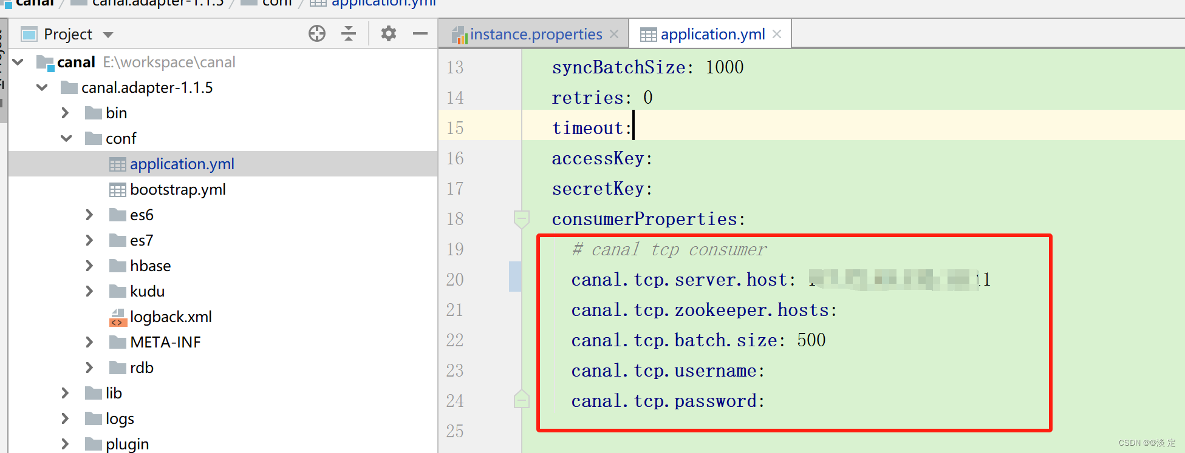Viewport: 1185px width, 453px height.
Task: Collapse the conf folder
Action: pos(66,138)
